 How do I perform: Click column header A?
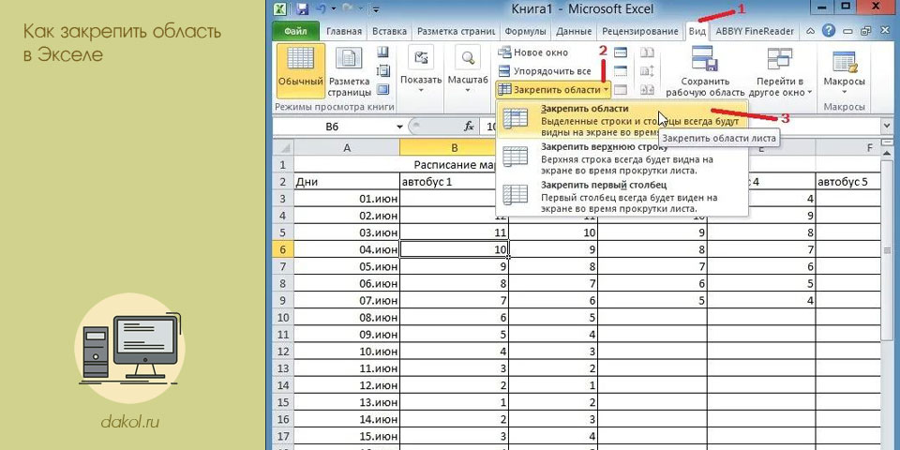point(347,147)
